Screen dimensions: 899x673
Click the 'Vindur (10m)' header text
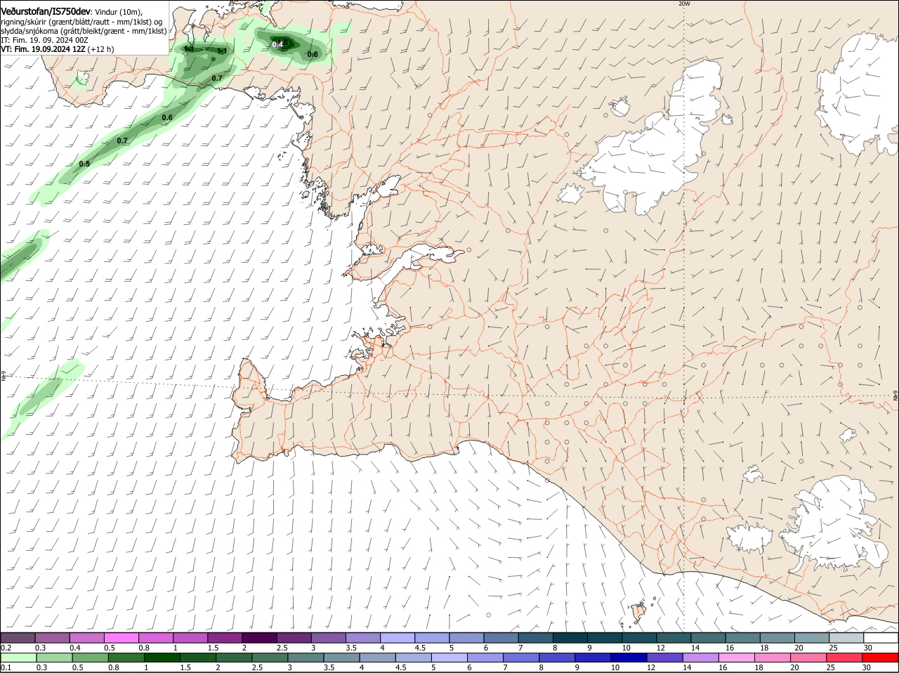[x=118, y=12]
